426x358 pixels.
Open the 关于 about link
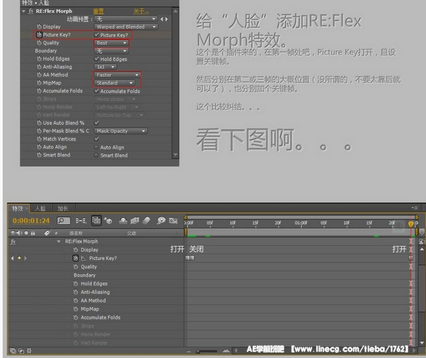tap(141, 11)
